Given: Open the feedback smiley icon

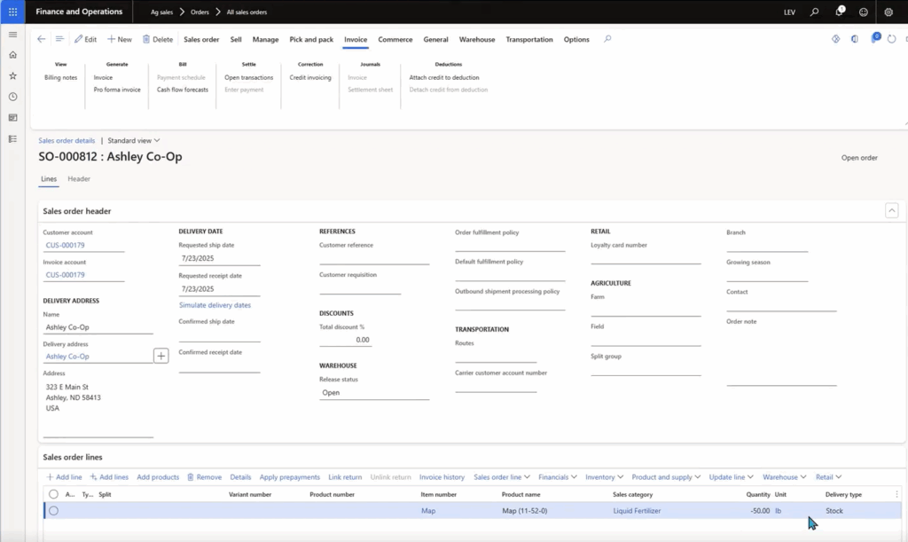Looking at the screenshot, I should point(864,12).
